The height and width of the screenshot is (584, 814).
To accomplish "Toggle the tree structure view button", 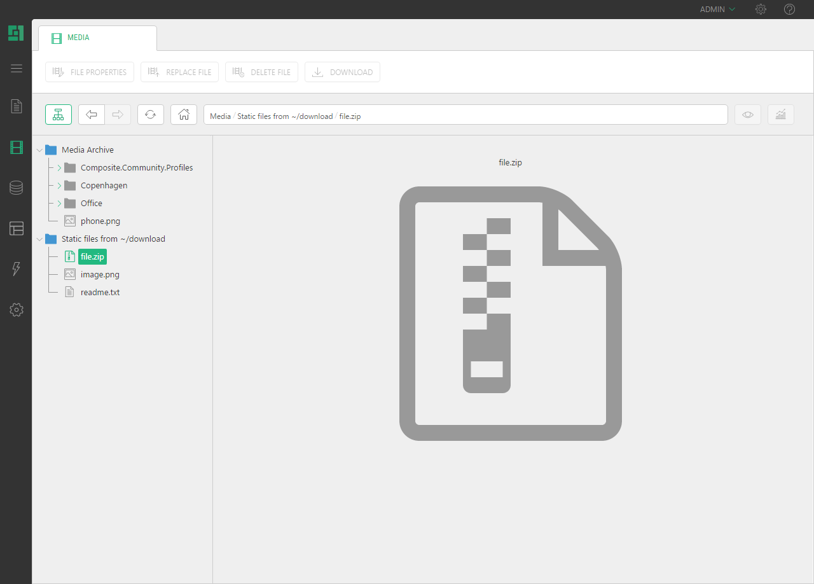I will 59,115.
